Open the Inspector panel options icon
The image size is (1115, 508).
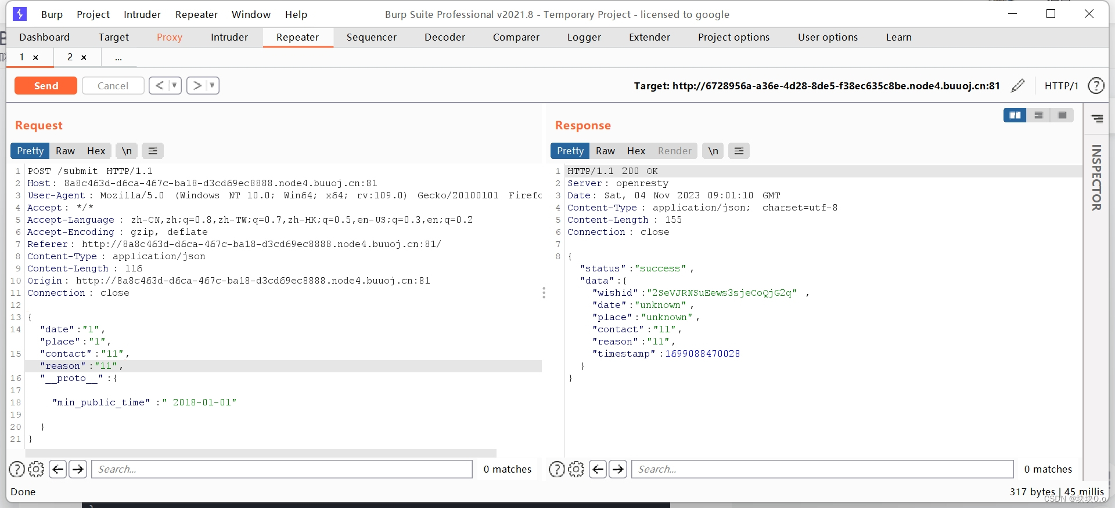(1097, 118)
